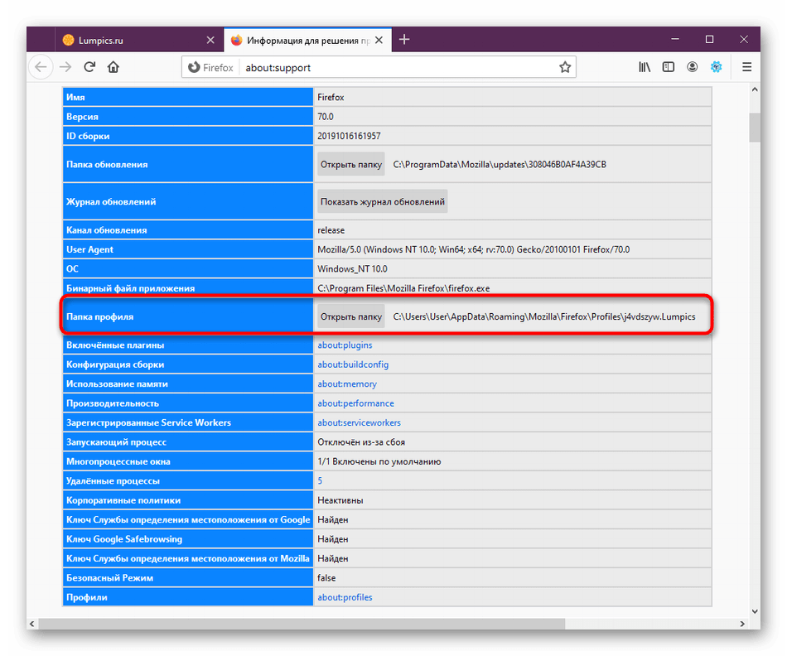Open the hamburger application menu

click(x=746, y=67)
